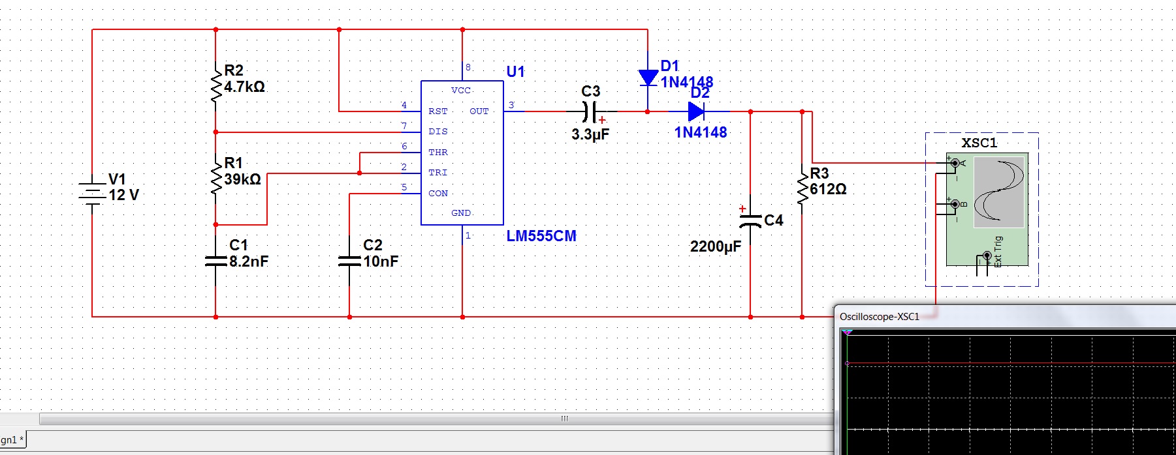Select the D2 1N4148 diode symbol
Viewport: 1176px width, 455px height.
[696, 111]
